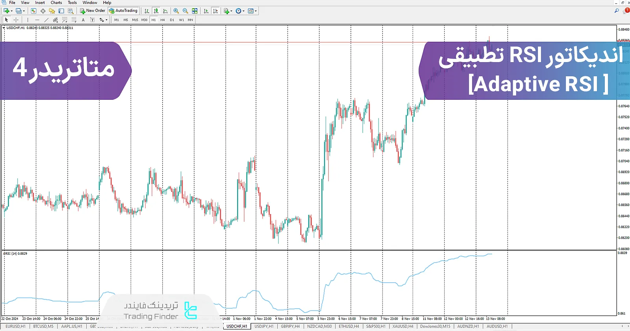Viewport: 630px width, 331px height.
Task: Open the Strategy Tester magnifier icon
Action: [x=70, y=11]
